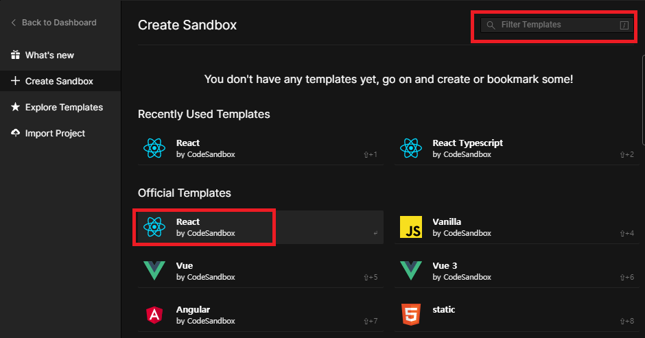Viewport: 645px width, 338px height.
Task: Click the back chevron beside Back to Dashboard
Action: pos(14,23)
